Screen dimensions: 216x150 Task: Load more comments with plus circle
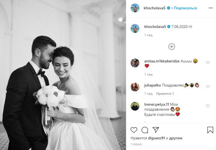click(x=172, y=47)
